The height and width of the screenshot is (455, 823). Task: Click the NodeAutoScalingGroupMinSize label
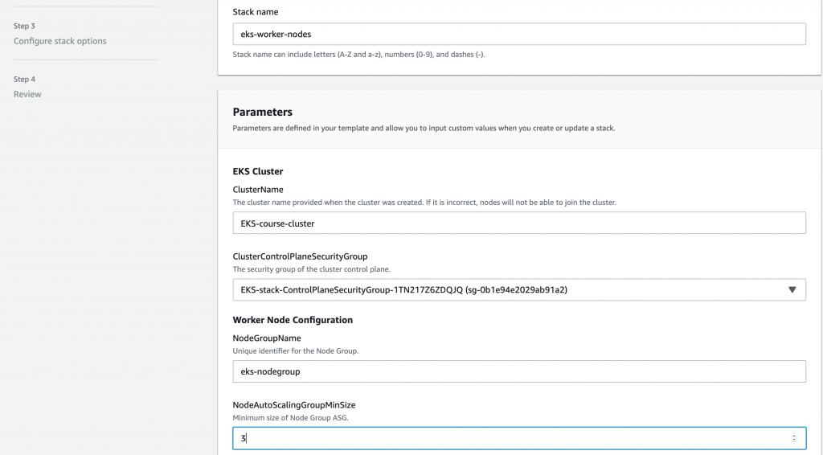[x=293, y=405]
